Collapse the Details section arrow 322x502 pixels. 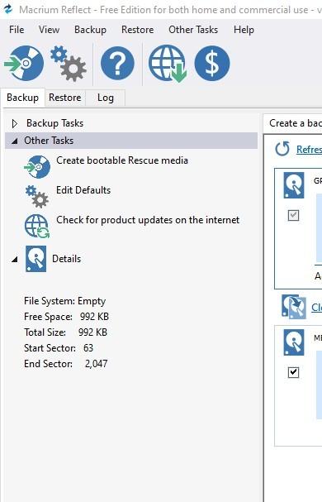14,260
